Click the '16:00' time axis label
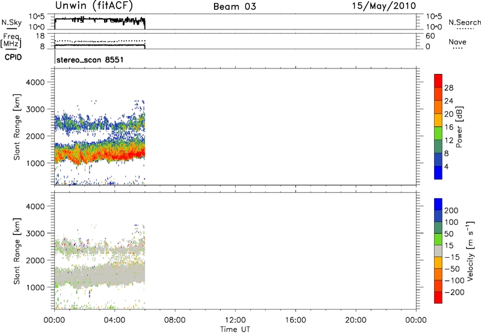This screenshot has width=481, height=333. (295, 320)
